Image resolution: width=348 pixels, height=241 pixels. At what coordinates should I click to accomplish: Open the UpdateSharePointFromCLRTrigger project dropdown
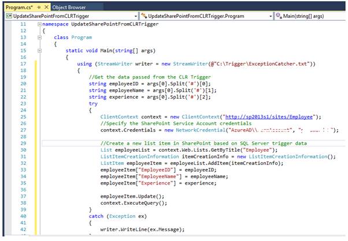coord(136,16)
